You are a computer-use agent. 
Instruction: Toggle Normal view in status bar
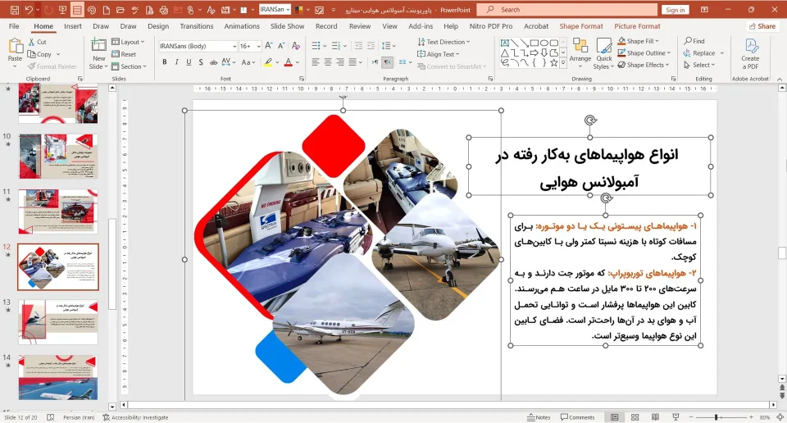pos(614,417)
